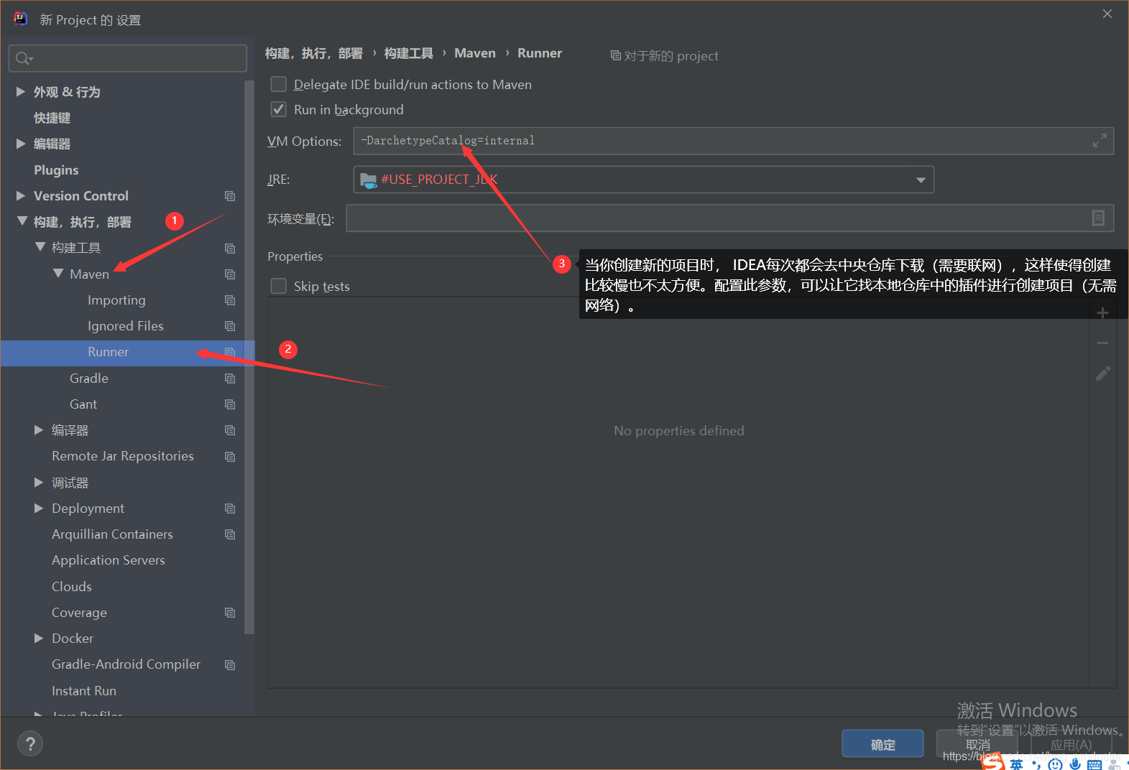Enable the Skip tests checkbox

(279, 286)
